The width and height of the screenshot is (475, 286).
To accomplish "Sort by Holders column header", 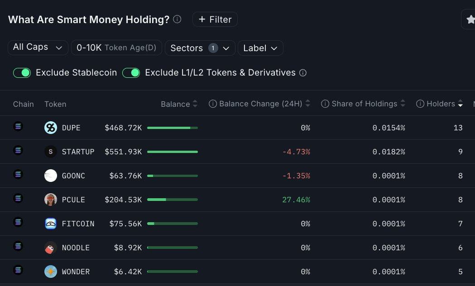I will pyautogui.click(x=440, y=104).
